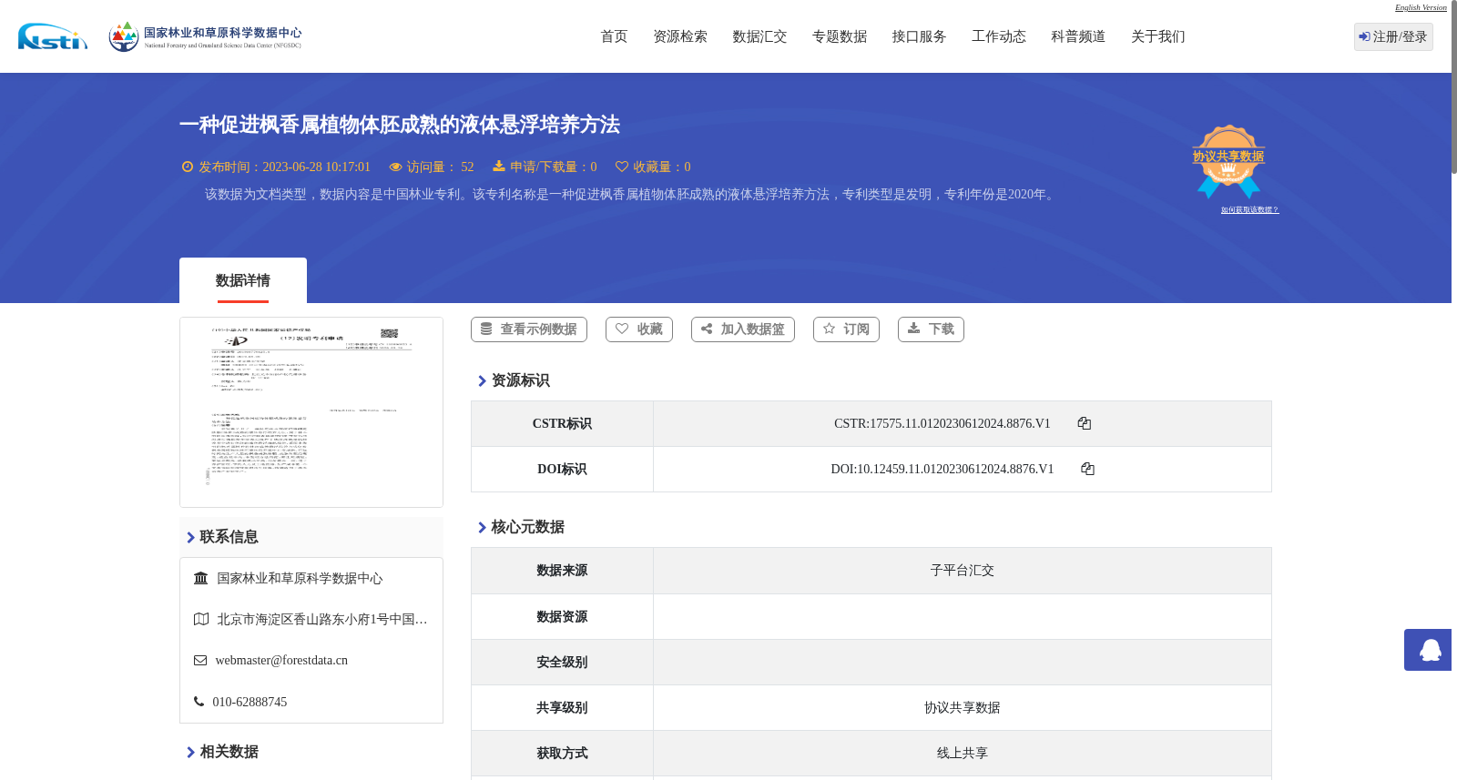Open the 资源检索 menu item
The height and width of the screenshot is (780, 1457).
coord(680,36)
